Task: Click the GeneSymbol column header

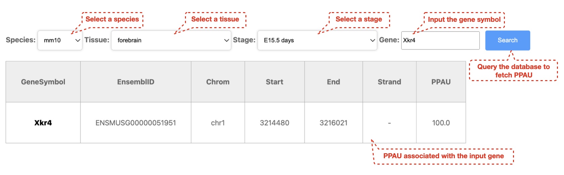Action: pyautogui.click(x=43, y=82)
